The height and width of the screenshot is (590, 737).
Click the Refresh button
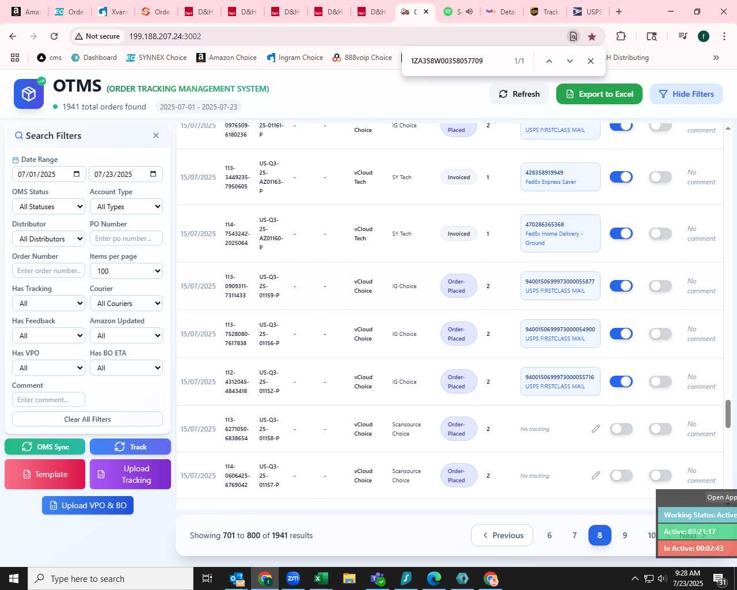(519, 94)
